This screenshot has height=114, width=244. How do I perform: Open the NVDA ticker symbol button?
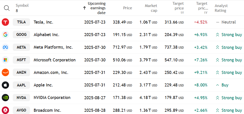[x=21, y=98]
